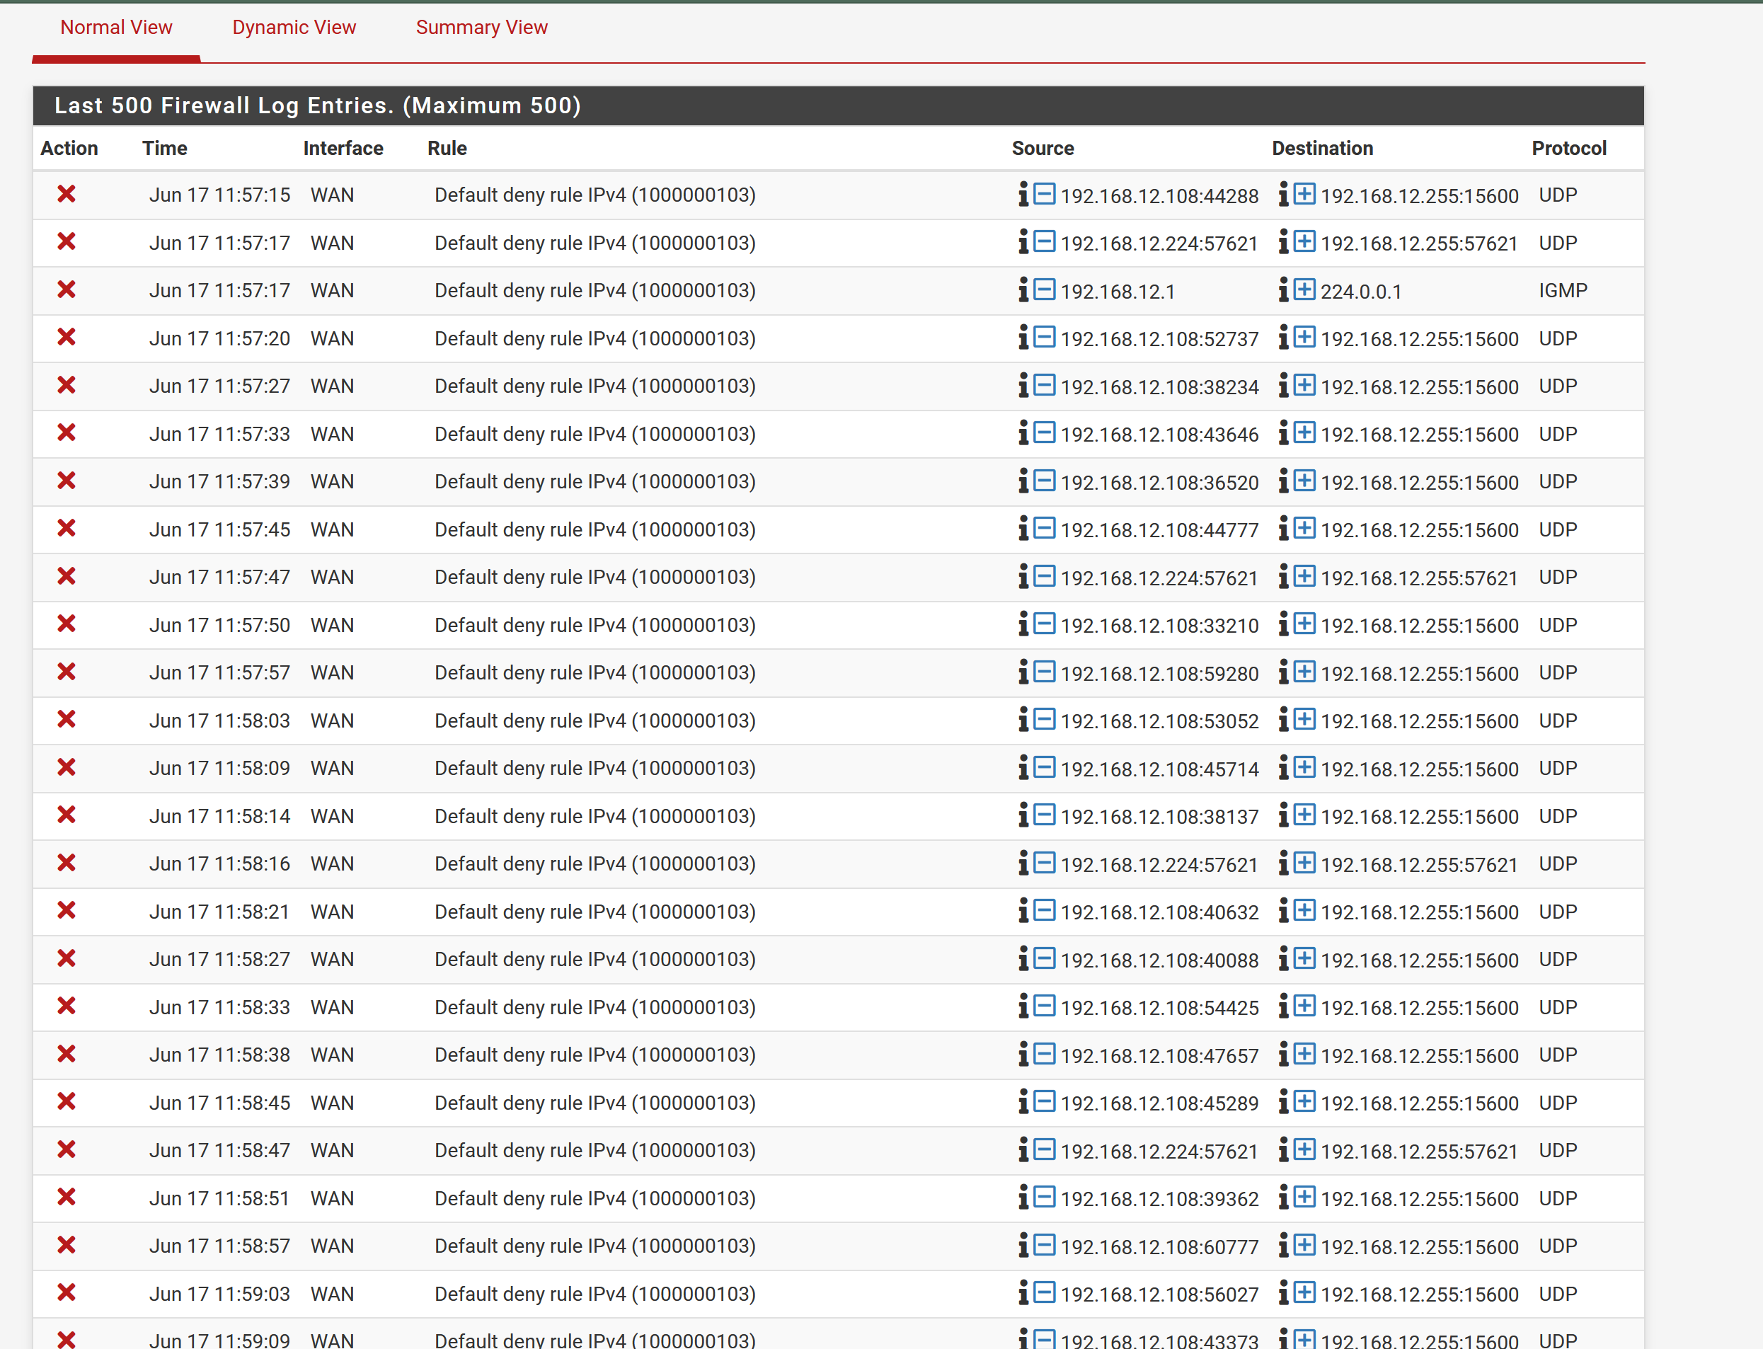Image resolution: width=1763 pixels, height=1349 pixels.
Task: Click the red X icon for 11:58:16 entry
Action: pos(67,863)
